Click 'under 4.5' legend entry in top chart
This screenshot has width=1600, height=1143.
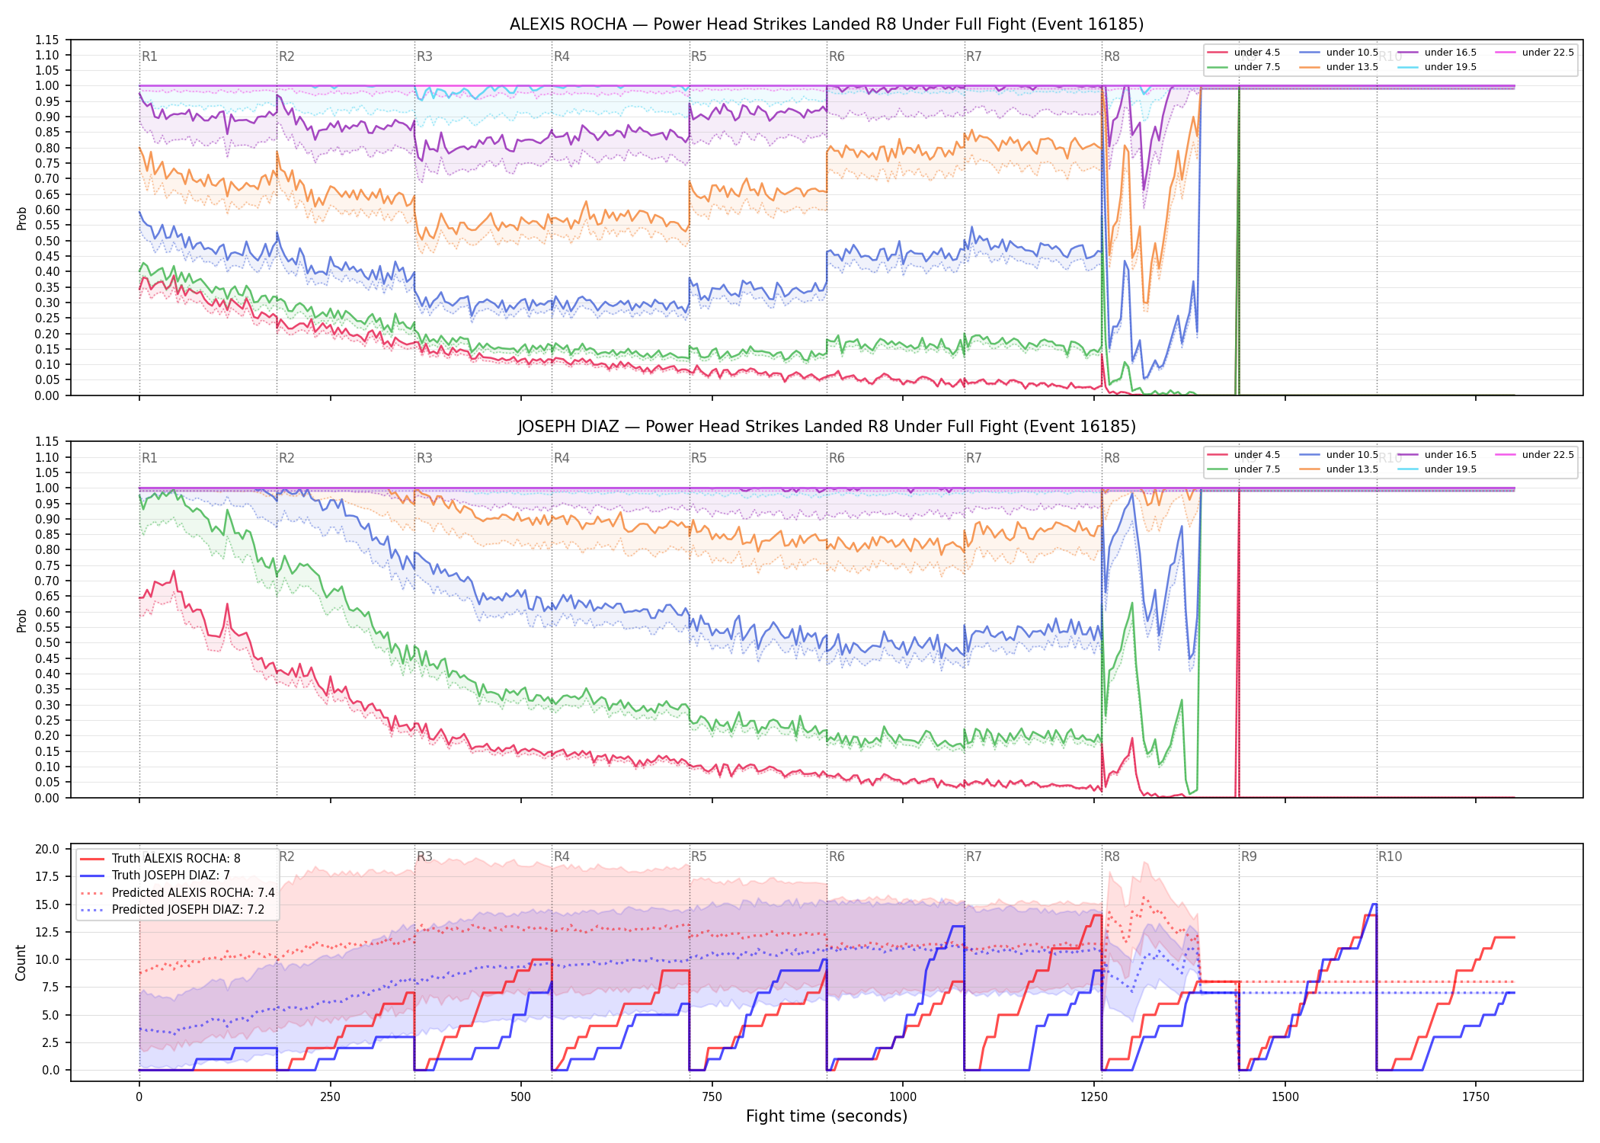click(1243, 53)
